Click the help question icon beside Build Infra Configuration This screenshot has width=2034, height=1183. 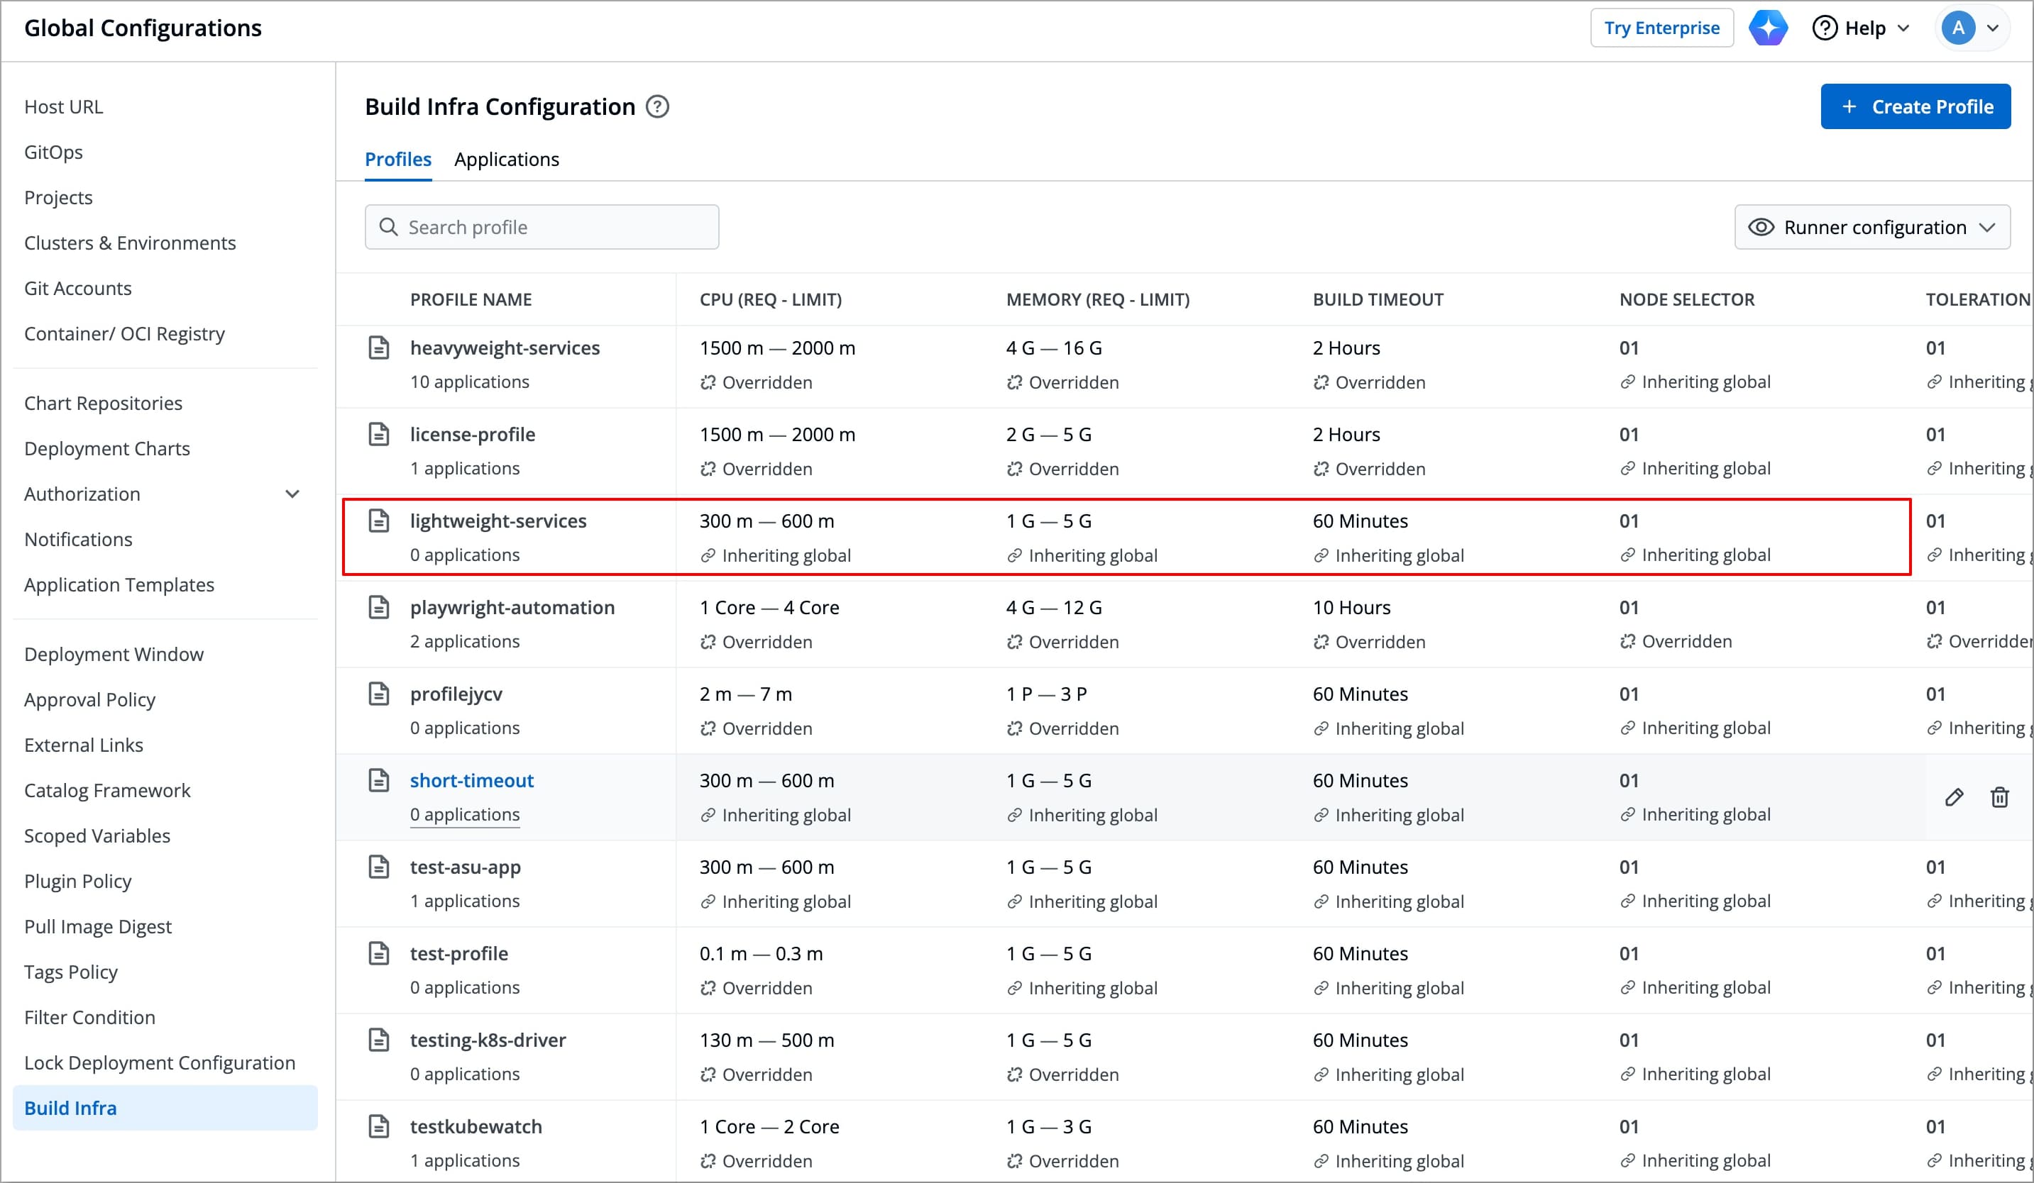point(658,106)
